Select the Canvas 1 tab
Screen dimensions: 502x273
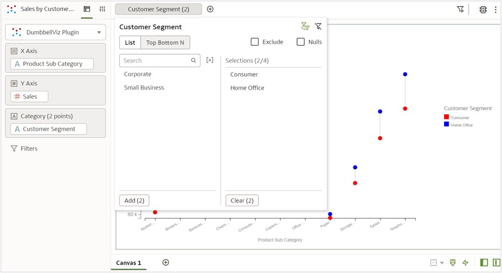click(128, 263)
